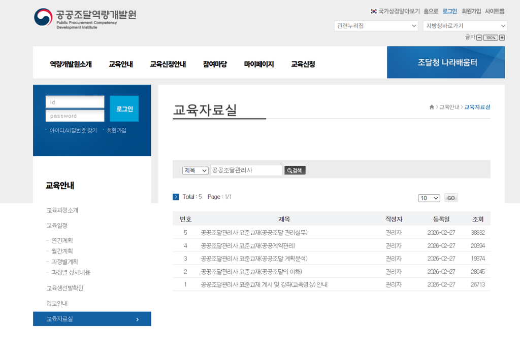Open 역량개발원소개 menu
This screenshot has height=363, width=520.
71,64
